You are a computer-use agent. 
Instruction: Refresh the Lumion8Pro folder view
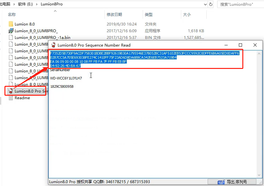coord(211,4)
